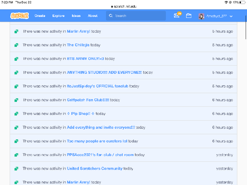Open The Chillojis studio link
247x185 pixels.
(78, 45)
